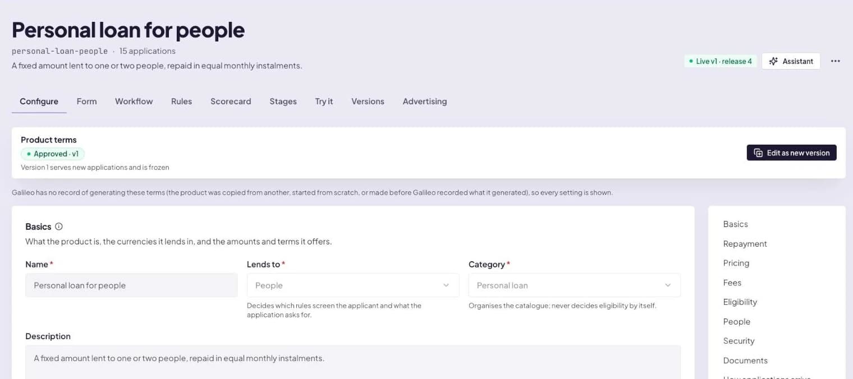Switch to the Configure tab

39,101
